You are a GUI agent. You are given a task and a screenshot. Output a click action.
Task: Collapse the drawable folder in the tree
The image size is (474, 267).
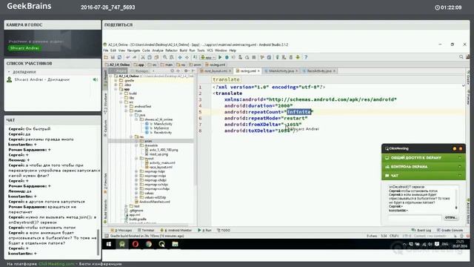tap(136, 145)
